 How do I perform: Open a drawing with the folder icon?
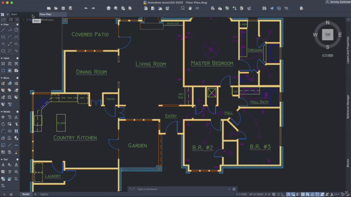[56, 8]
